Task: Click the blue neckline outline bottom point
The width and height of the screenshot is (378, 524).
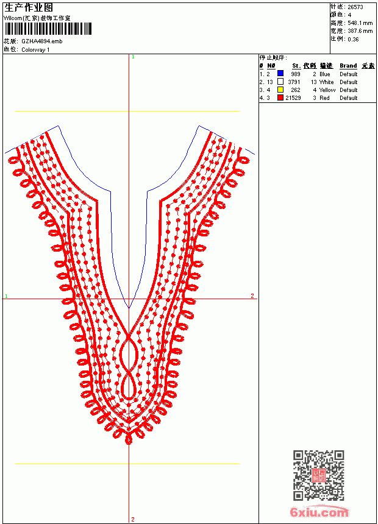Action: (x=129, y=308)
